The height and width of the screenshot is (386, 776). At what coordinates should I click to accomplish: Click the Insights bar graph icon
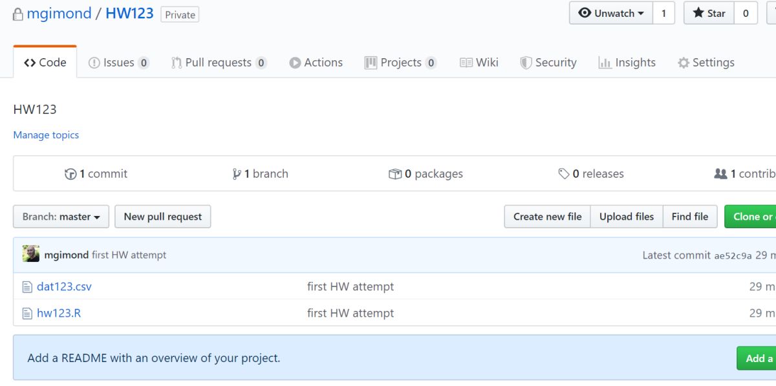(x=605, y=63)
